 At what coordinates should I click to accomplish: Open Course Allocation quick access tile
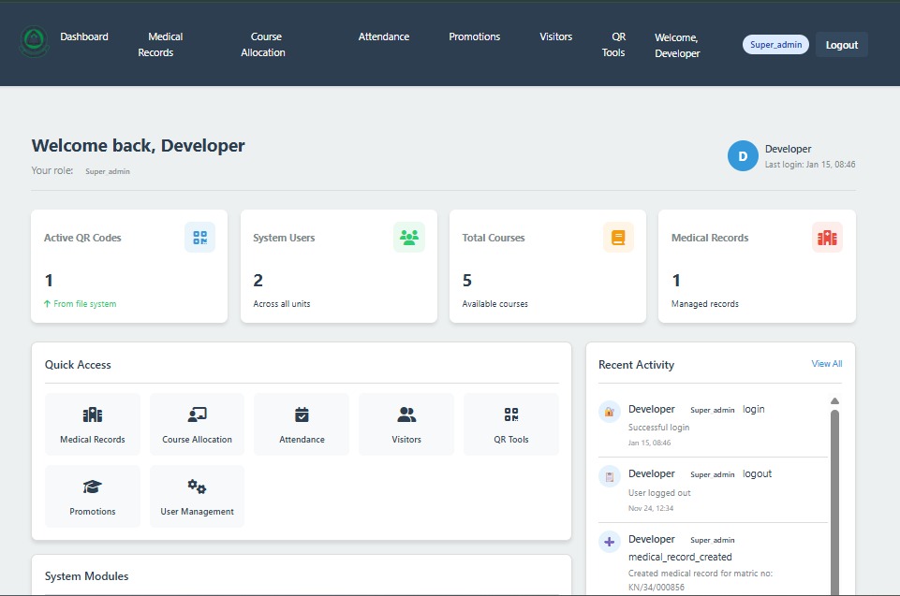click(x=197, y=424)
